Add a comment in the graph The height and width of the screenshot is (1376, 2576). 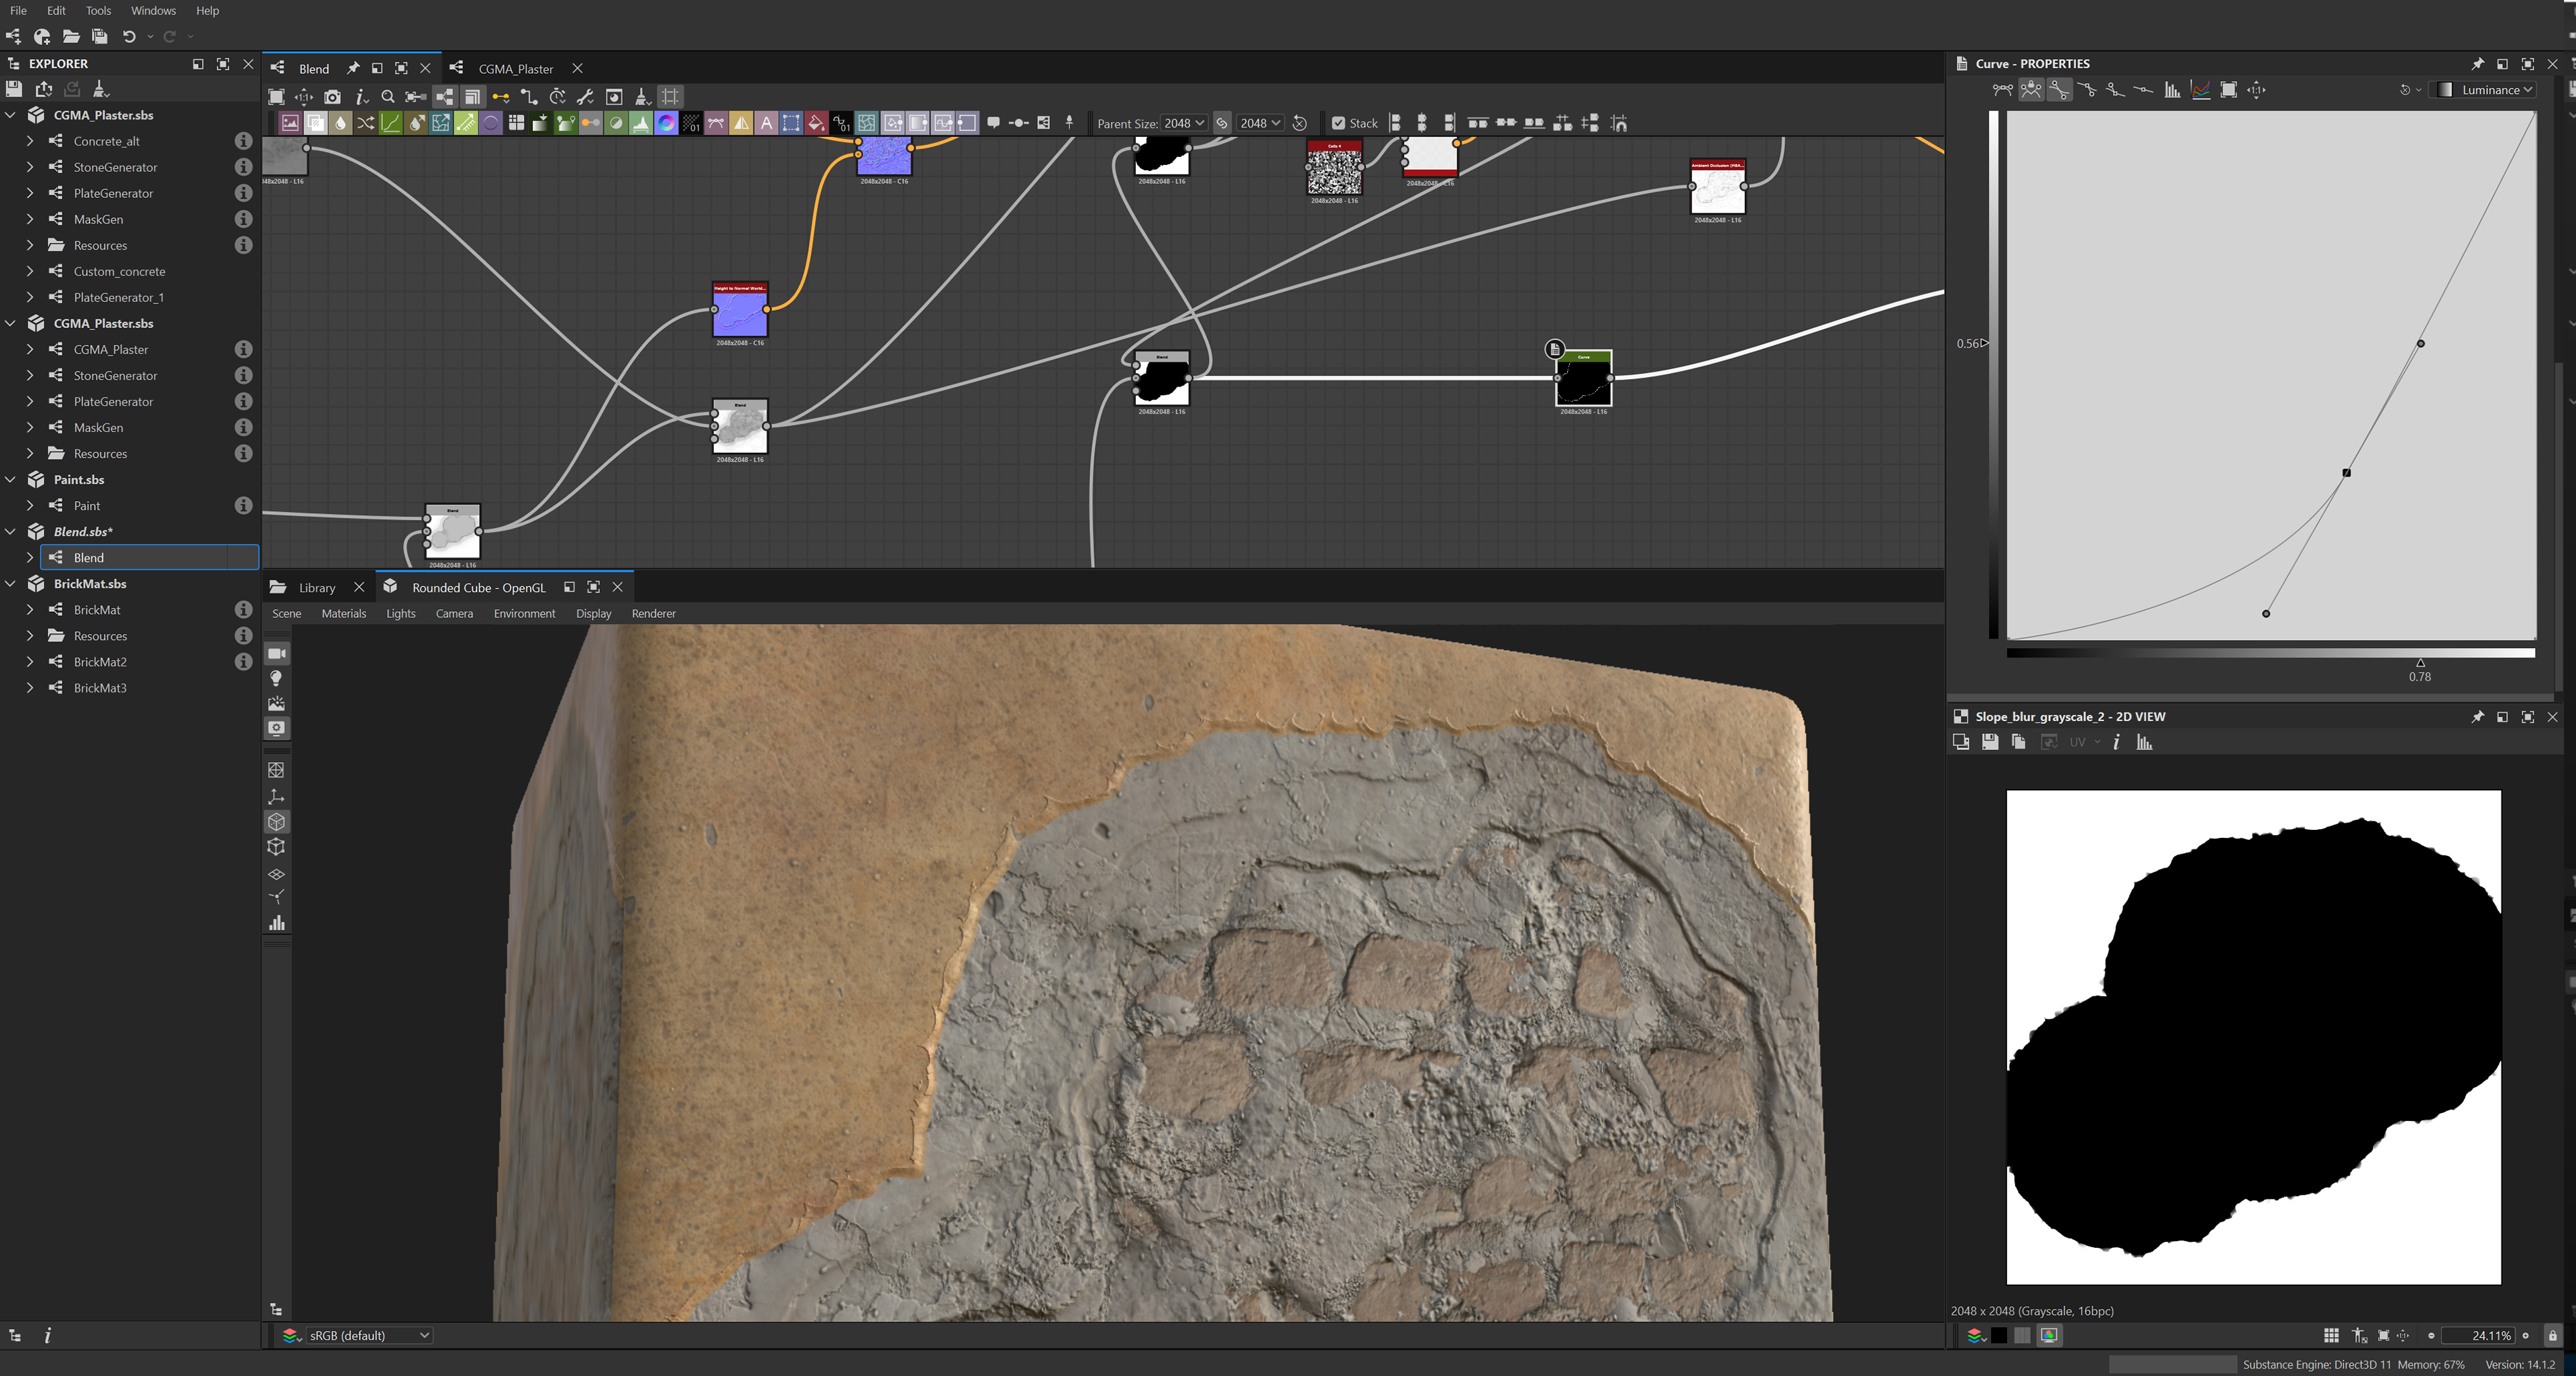(x=993, y=123)
